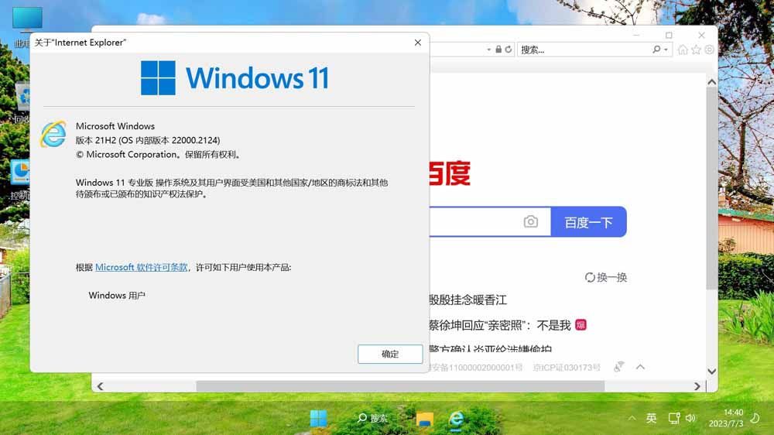
Task: Open File Explorer from the taskbar
Action: click(424, 419)
